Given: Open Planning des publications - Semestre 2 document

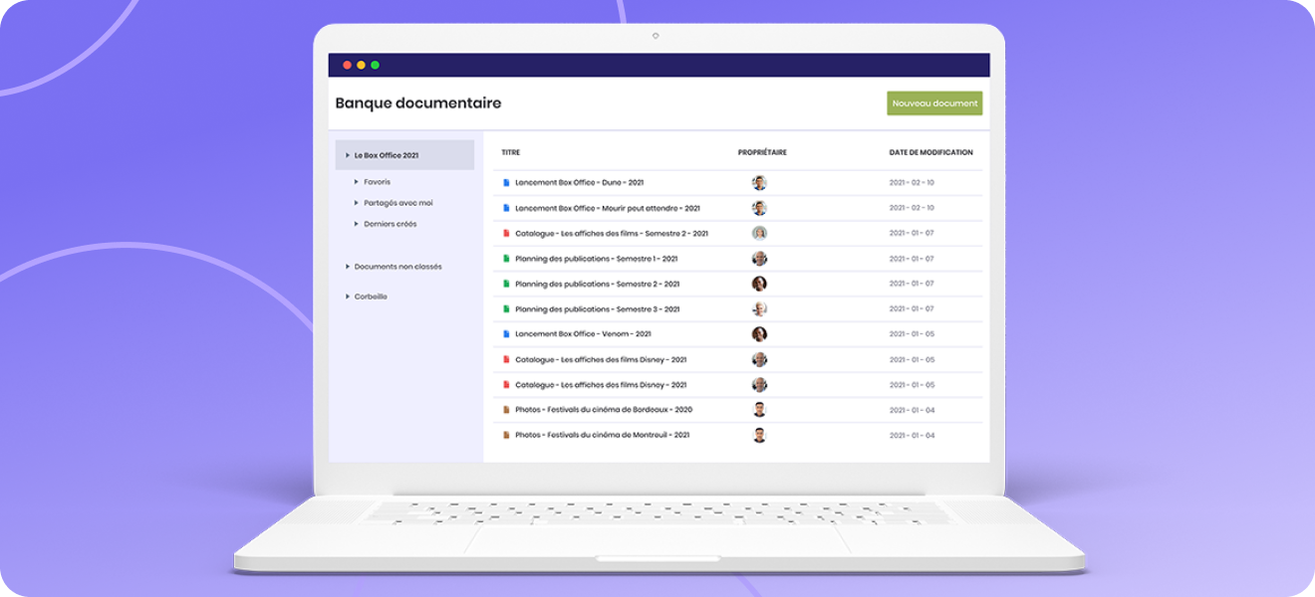Looking at the screenshot, I should pyautogui.click(x=597, y=285).
